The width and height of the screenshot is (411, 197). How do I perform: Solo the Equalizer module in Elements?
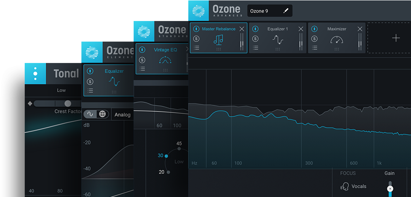[90, 82]
